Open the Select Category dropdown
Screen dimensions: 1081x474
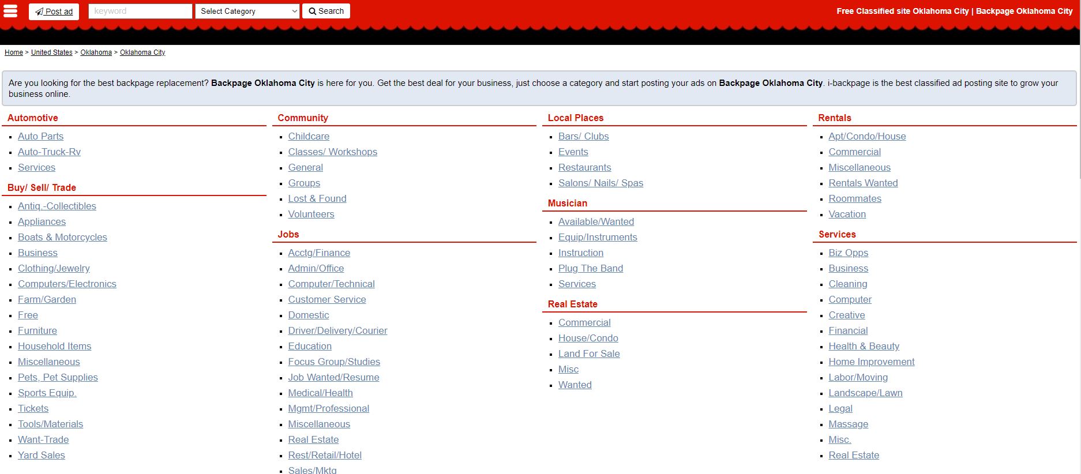247,11
